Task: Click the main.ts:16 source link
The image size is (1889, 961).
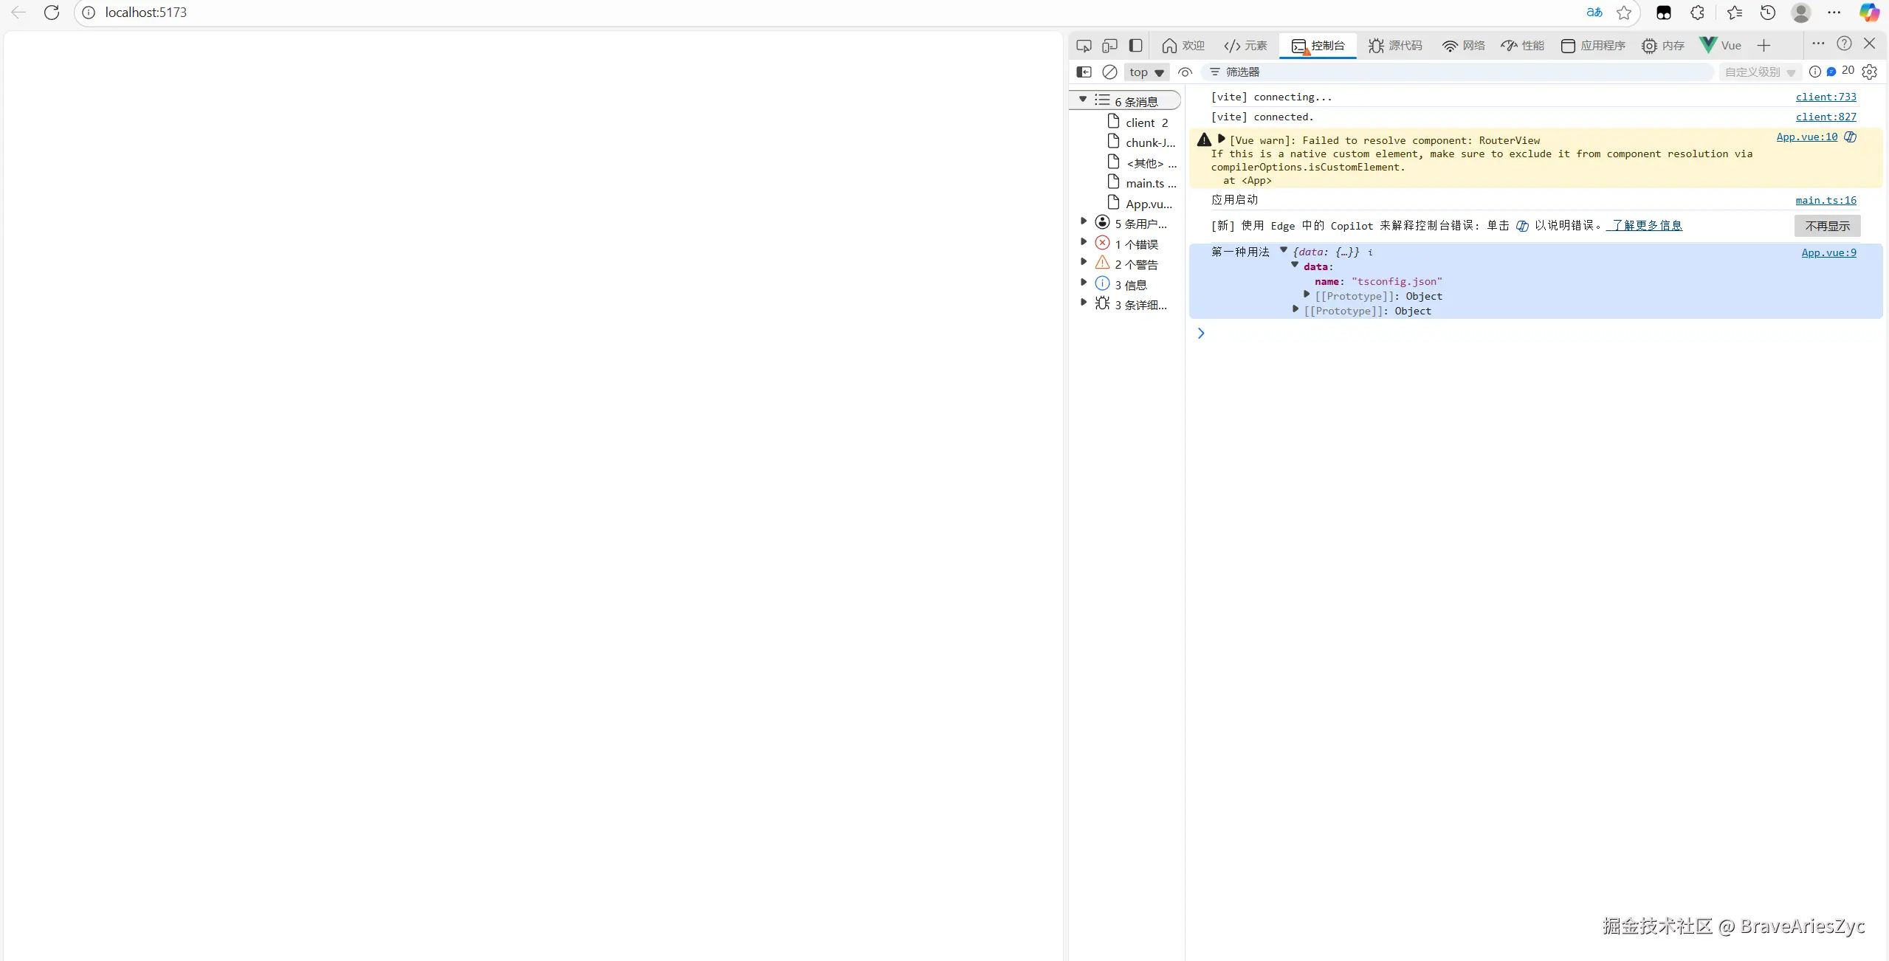Action: coord(1825,200)
